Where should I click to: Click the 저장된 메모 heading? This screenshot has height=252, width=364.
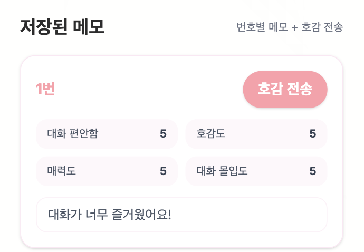click(x=62, y=26)
